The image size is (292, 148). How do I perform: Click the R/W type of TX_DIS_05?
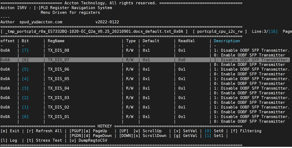[x=130, y=79]
